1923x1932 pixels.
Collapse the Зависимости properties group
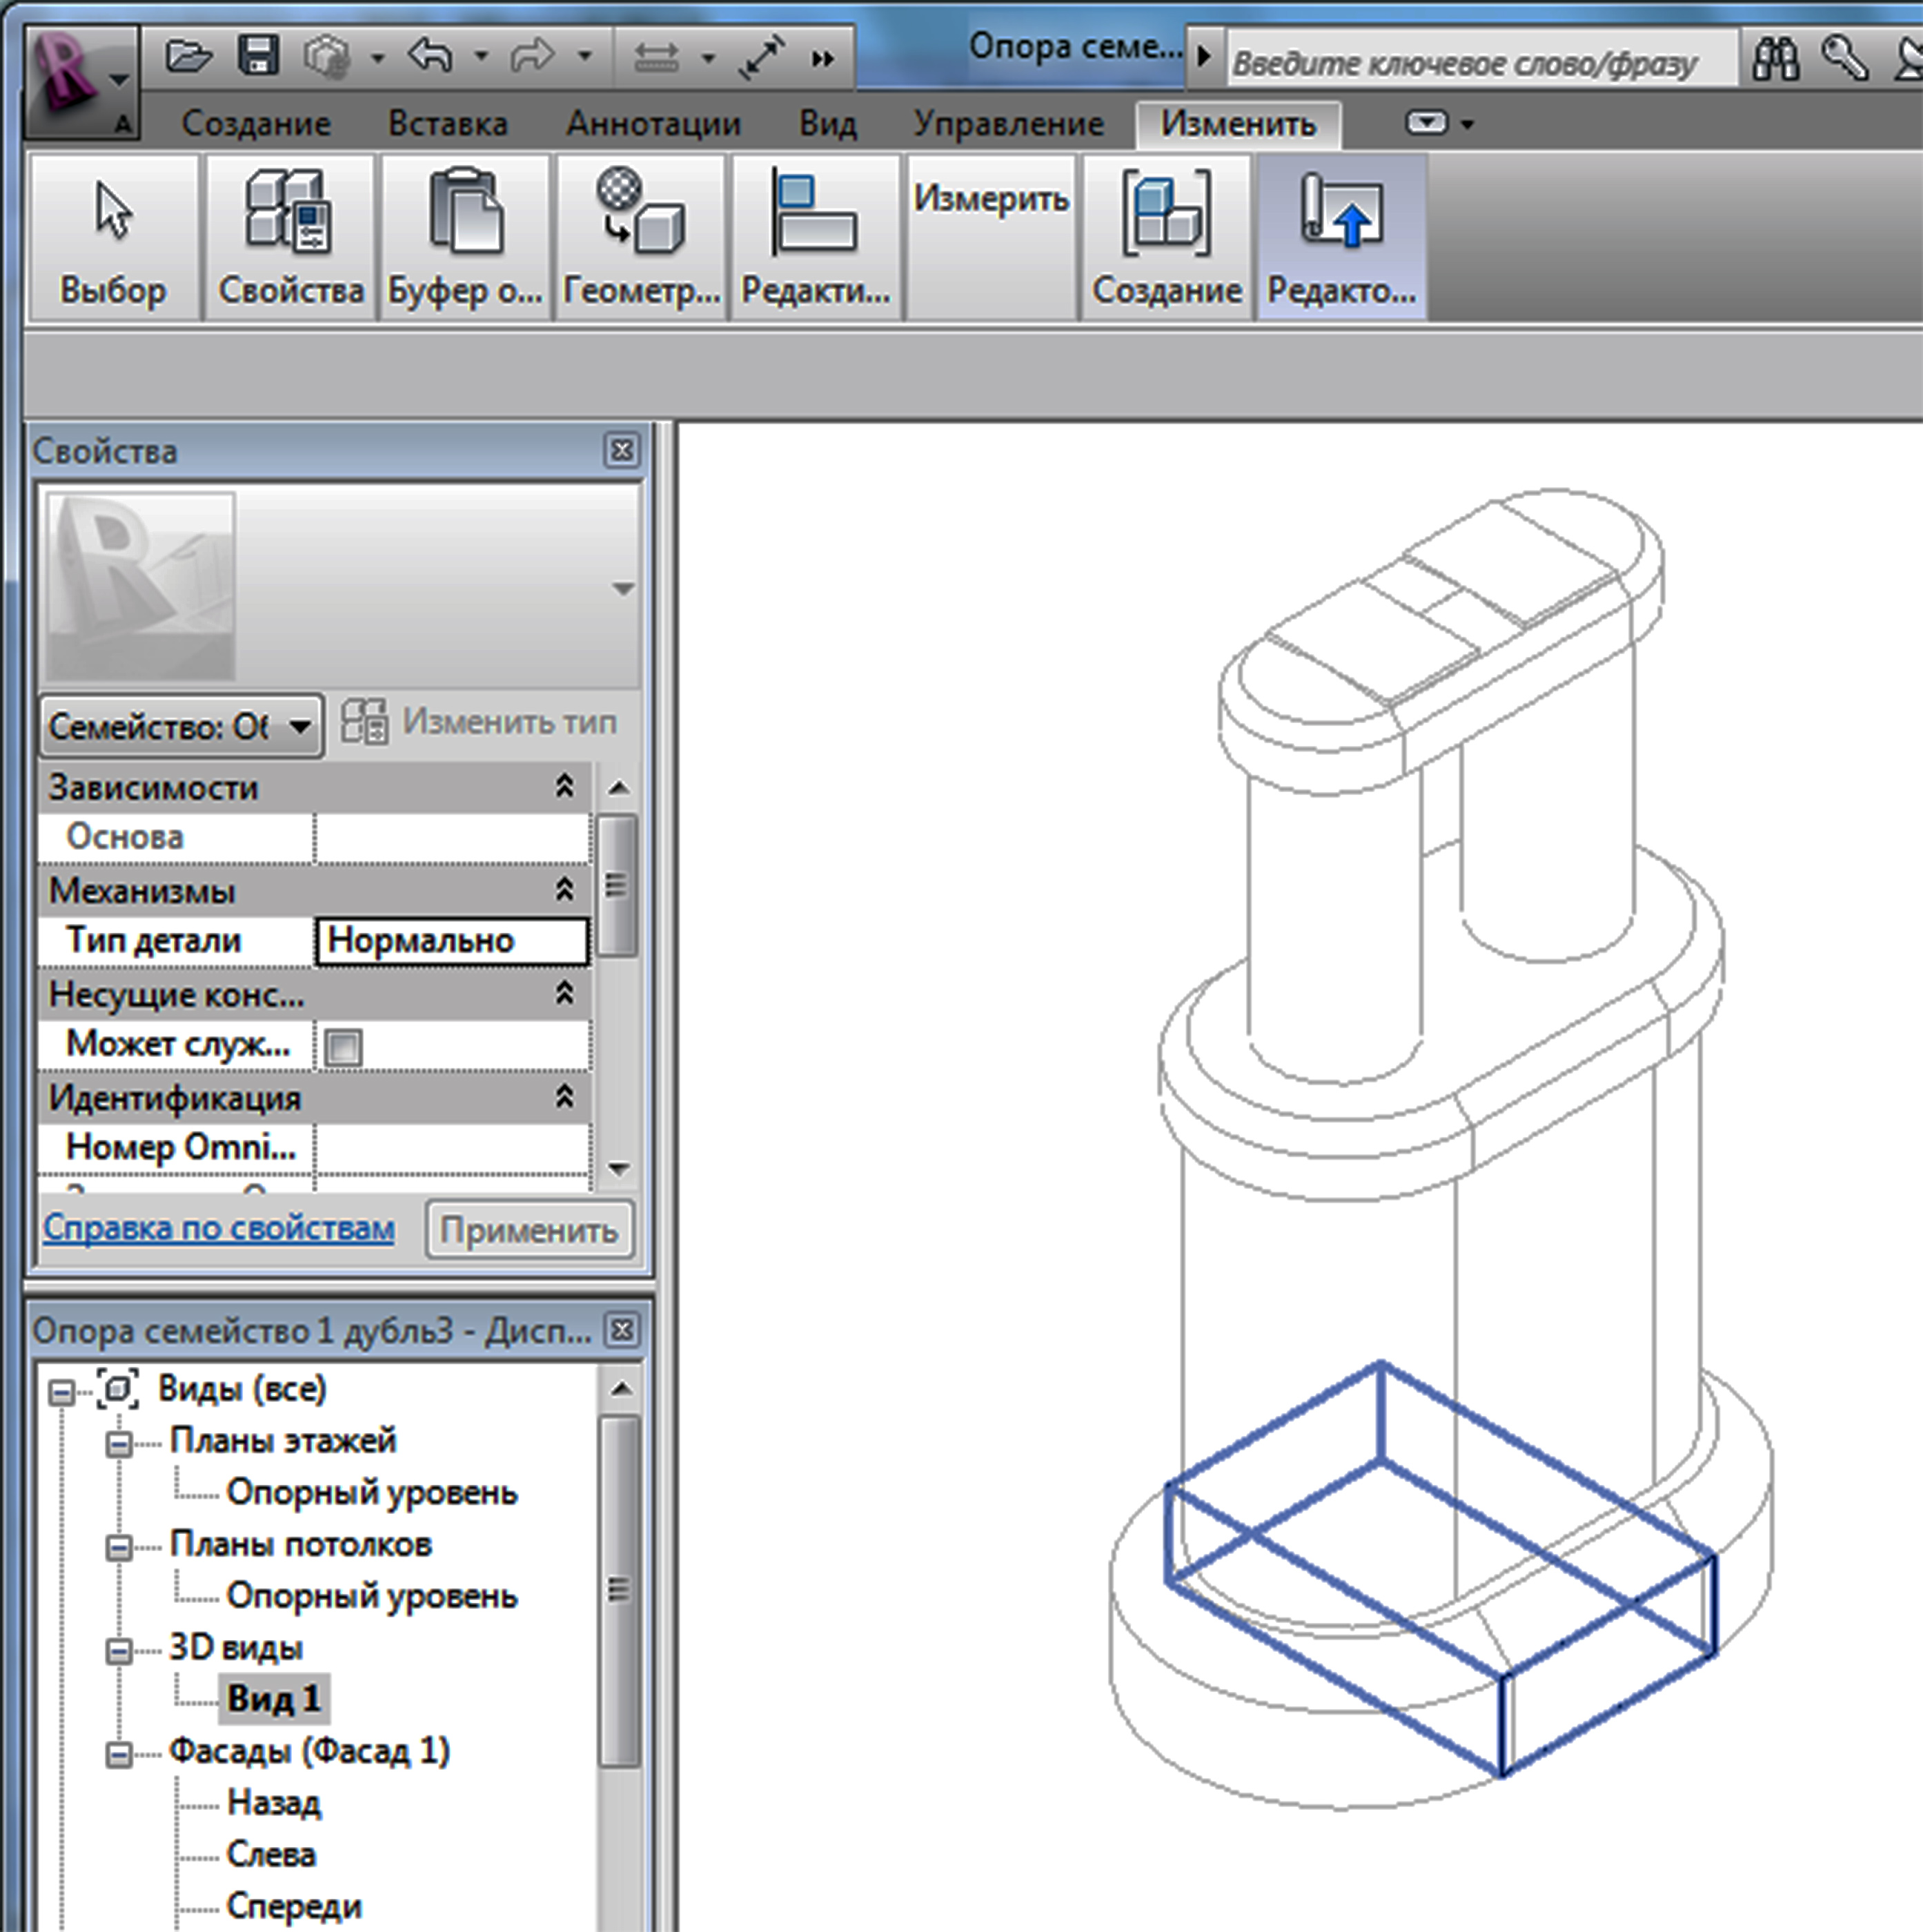click(565, 787)
